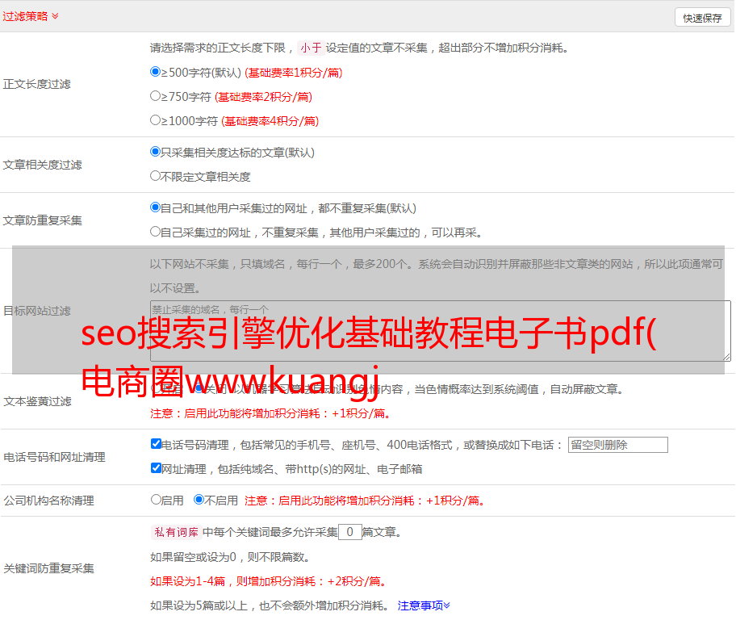Image resolution: width=736 pixels, height=620 pixels.
Task: Choose 不限定文章相关度 radio option
Action: [155, 176]
